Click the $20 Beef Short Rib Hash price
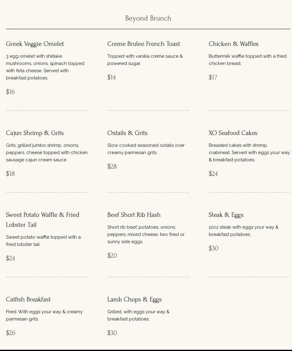Screen dimensions: 292x351 point(112,256)
